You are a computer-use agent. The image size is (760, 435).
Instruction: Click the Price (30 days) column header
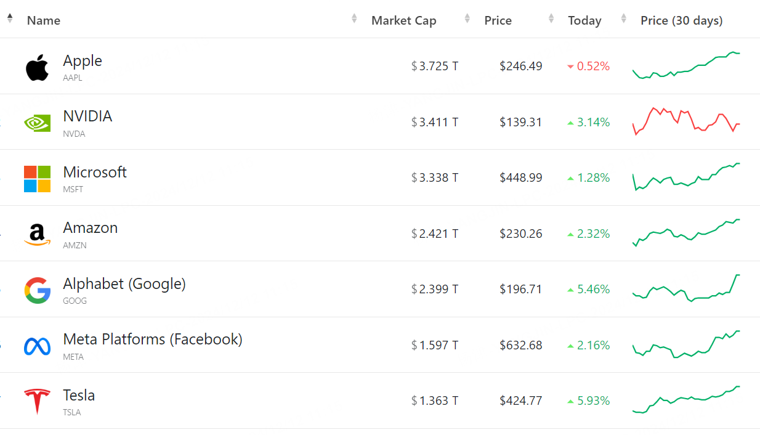(x=681, y=20)
